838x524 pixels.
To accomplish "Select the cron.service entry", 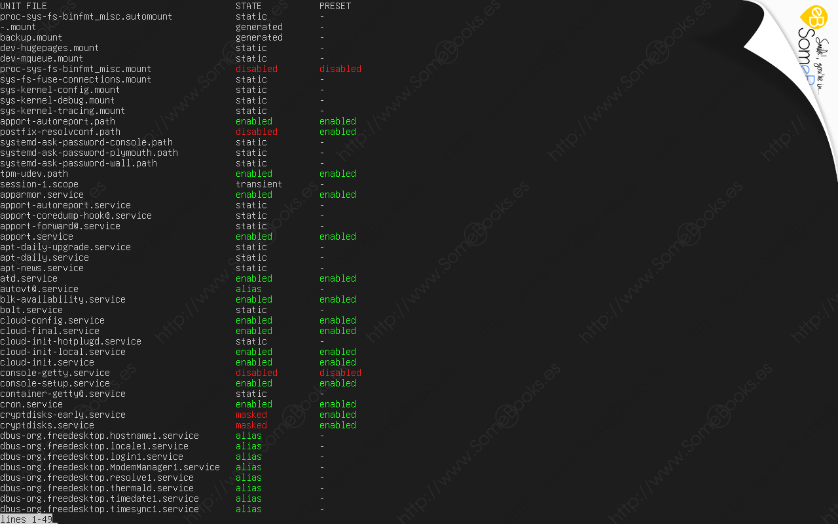I will 31,404.
